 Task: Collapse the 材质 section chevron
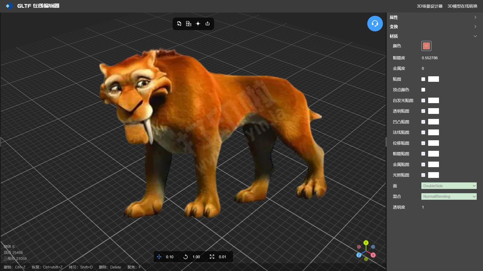tap(475, 36)
